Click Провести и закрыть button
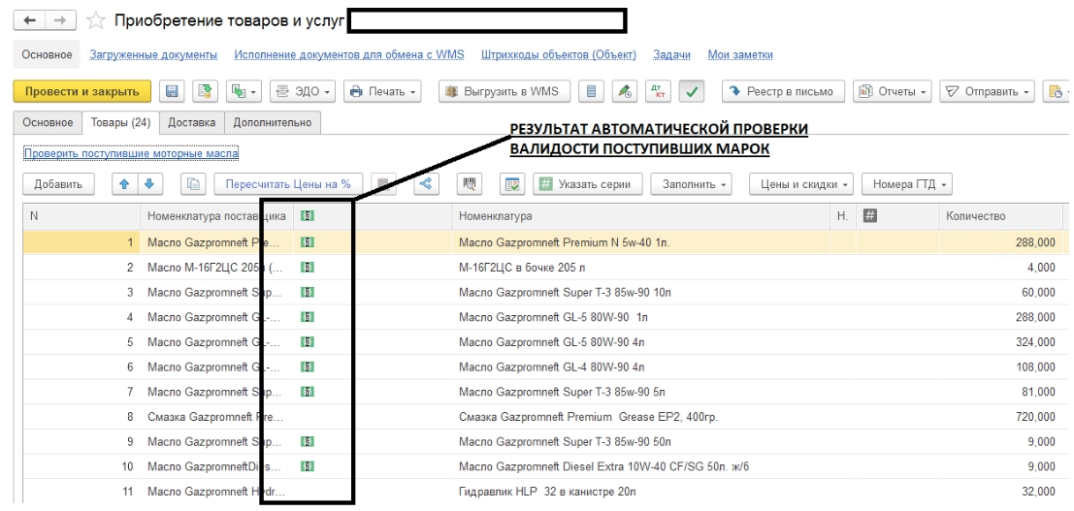This screenshot has height=511, width=1074. click(82, 91)
